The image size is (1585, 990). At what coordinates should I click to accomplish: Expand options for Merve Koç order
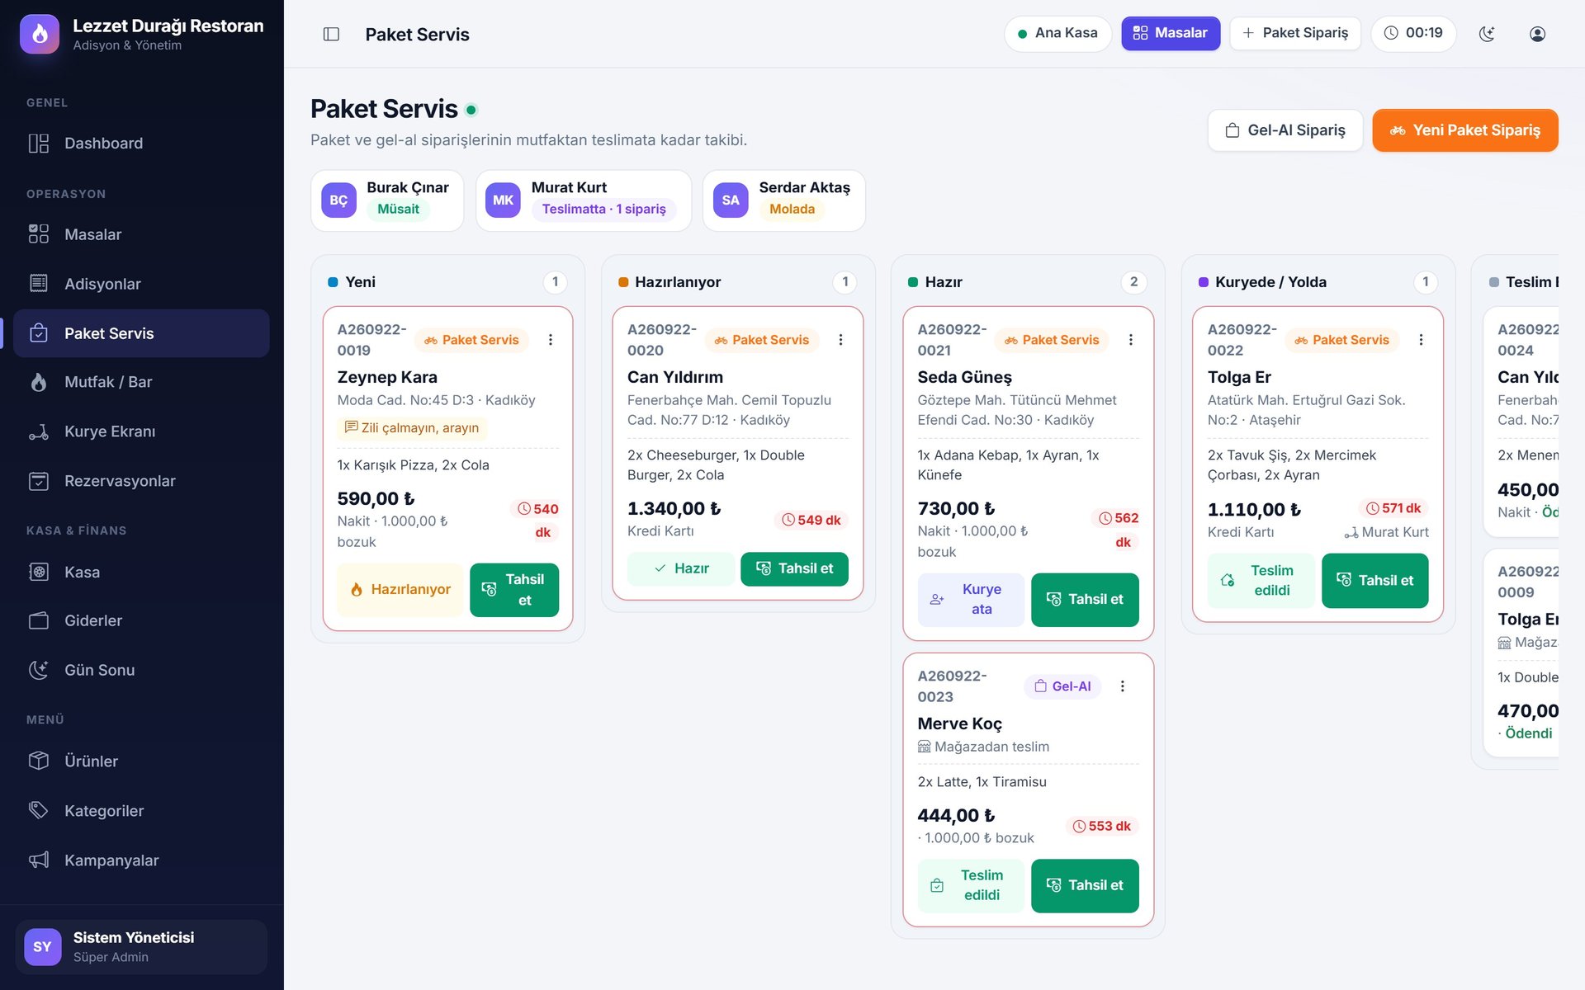coord(1122,686)
